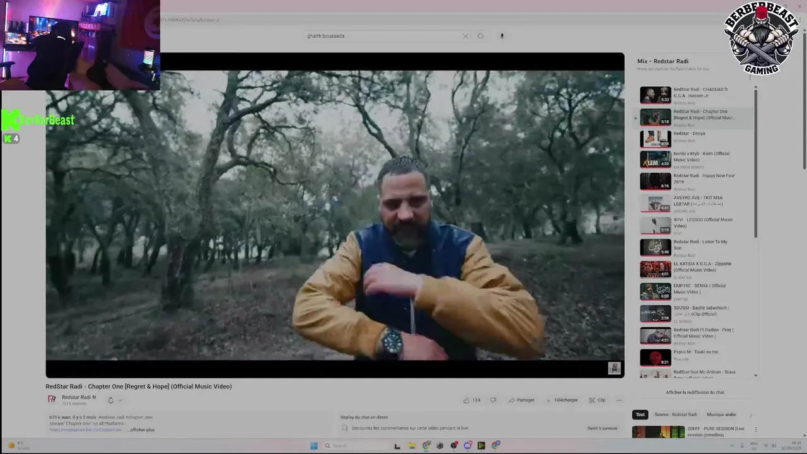Dislike the video with thumbs-down icon

point(493,400)
